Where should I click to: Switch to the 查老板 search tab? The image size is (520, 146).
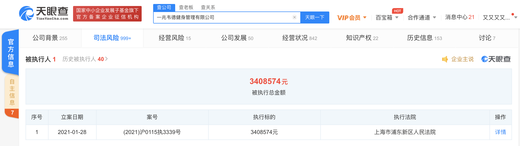[x=186, y=7]
